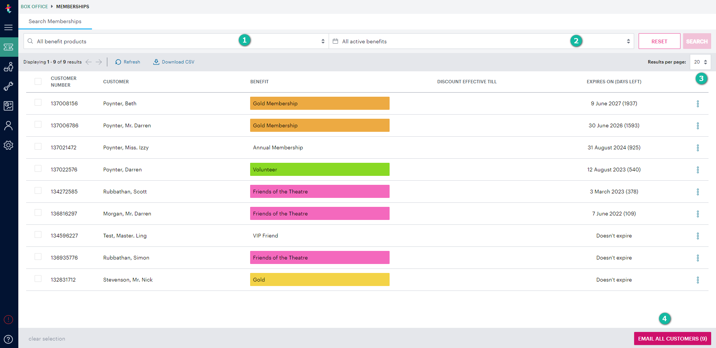Open the hamburger menu in sidebar

tap(8, 28)
